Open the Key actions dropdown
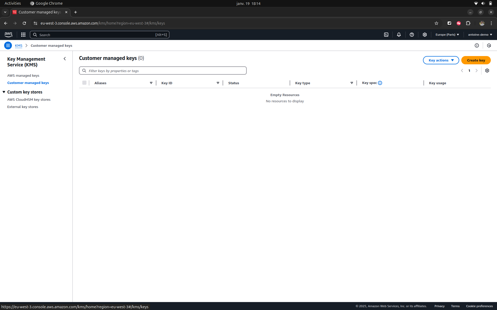497x310 pixels. 441,60
